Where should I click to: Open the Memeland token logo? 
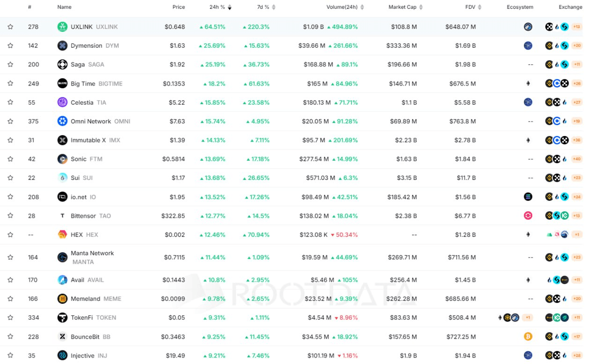click(x=62, y=299)
